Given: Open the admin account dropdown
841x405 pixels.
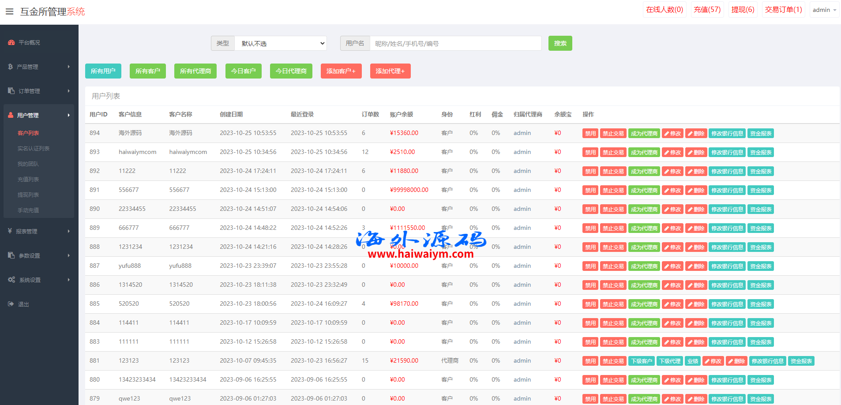Looking at the screenshot, I should (824, 10).
